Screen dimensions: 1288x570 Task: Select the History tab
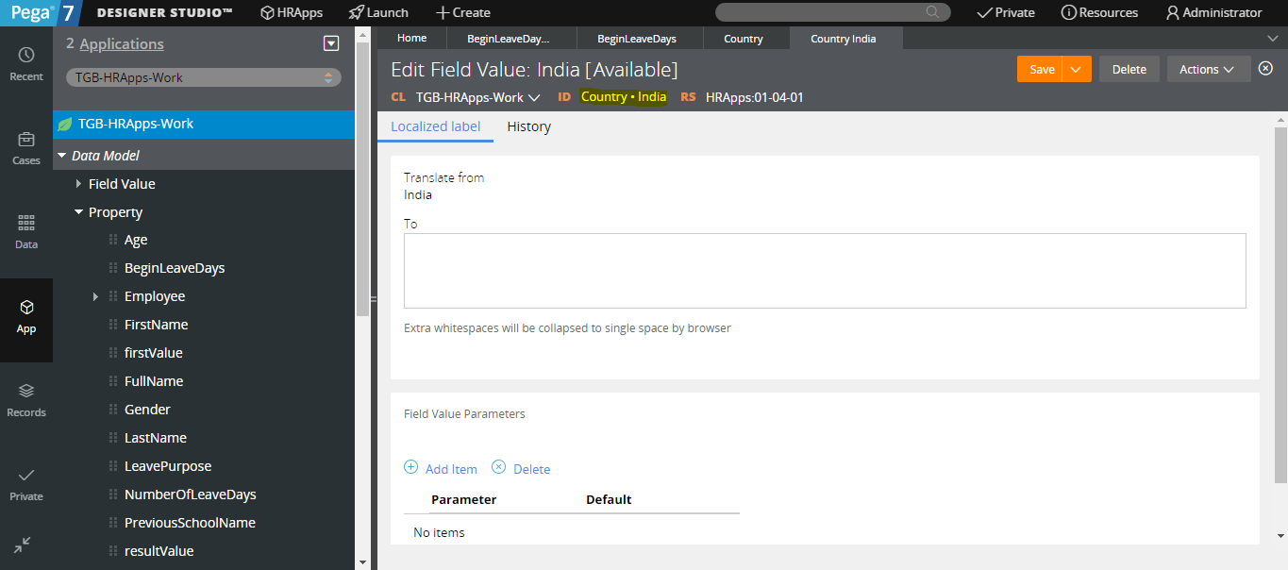pos(528,126)
